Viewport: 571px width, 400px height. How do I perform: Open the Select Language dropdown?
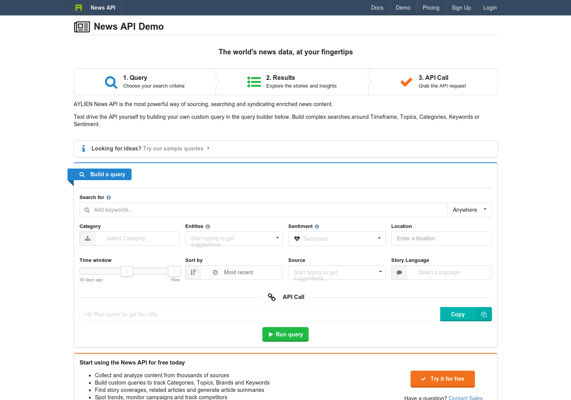441,272
